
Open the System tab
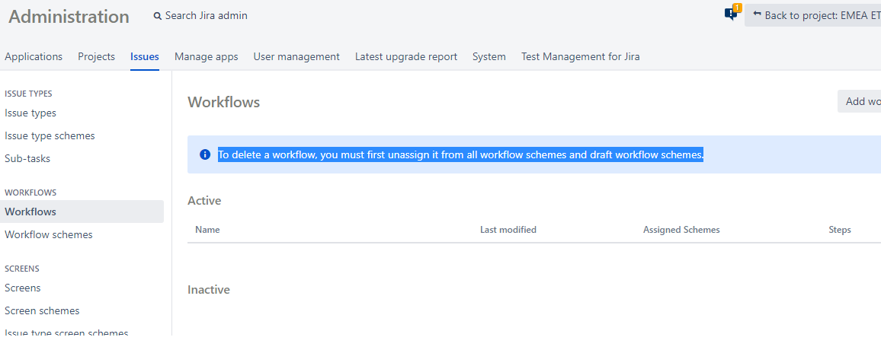tap(489, 56)
